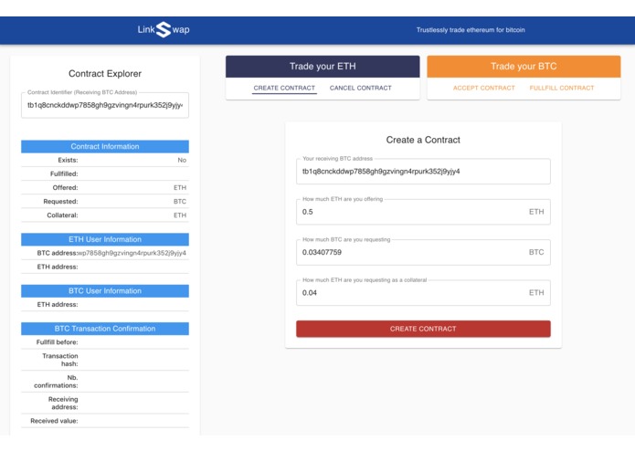Click the BTC Transaction Confirmation header
This screenshot has height=451, width=635.
pyautogui.click(x=105, y=329)
